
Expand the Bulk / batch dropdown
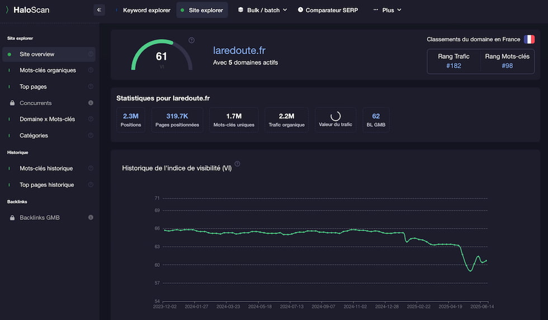262,10
